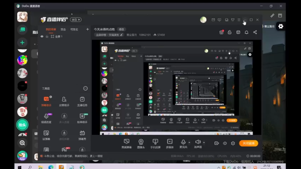
Task: Add a server with DoDo green plus
Action: coord(22,42)
